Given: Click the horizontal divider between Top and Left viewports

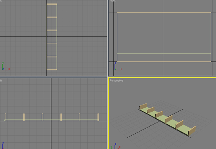Looking at the screenshot, I should click(54, 77).
